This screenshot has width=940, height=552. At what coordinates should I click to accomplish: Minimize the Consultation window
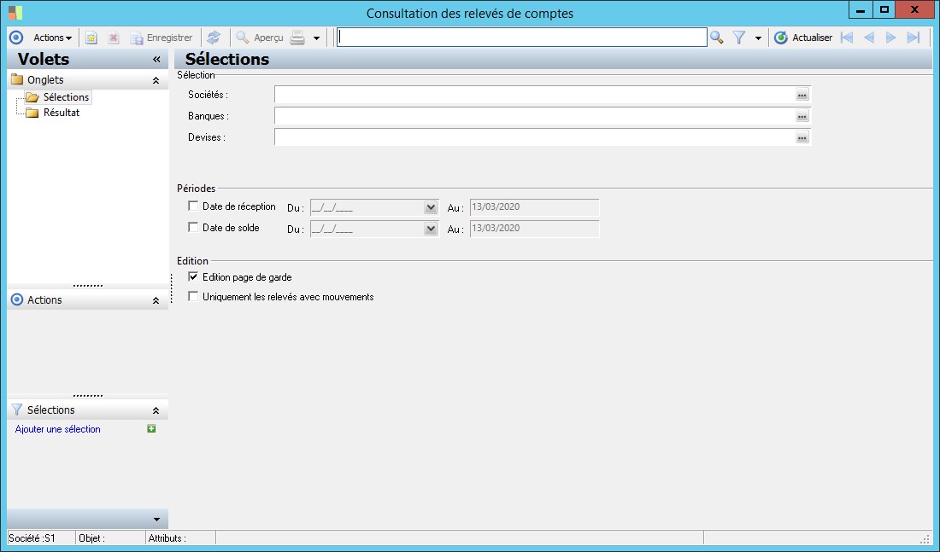(861, 9)
